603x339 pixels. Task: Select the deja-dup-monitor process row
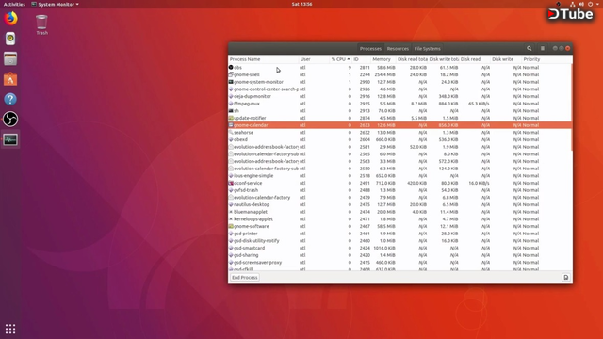(399, 96)
